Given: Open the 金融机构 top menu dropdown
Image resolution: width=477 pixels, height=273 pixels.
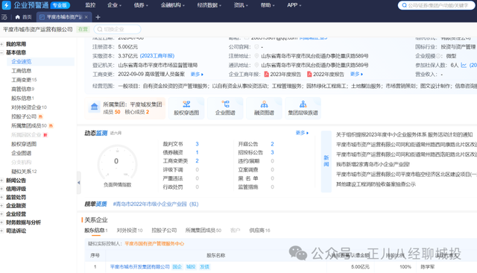Looking at the screenshot, I should [172, 5].
